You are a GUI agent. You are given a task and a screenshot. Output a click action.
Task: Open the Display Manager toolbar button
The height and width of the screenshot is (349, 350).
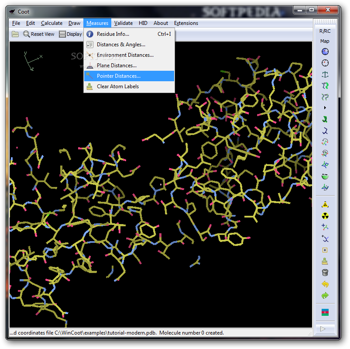click(x=71, y=34)
